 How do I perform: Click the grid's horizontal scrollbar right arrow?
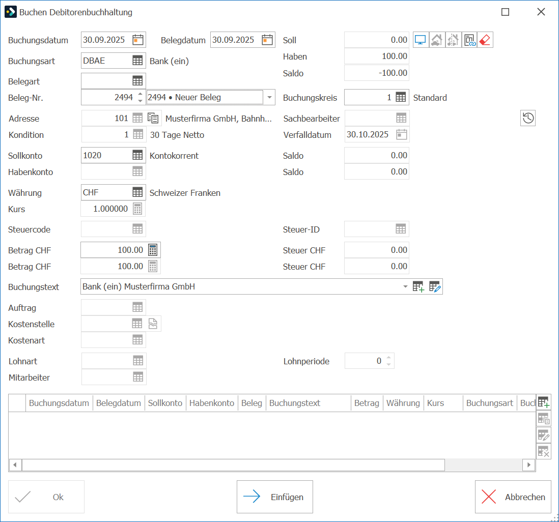point(529,465)
